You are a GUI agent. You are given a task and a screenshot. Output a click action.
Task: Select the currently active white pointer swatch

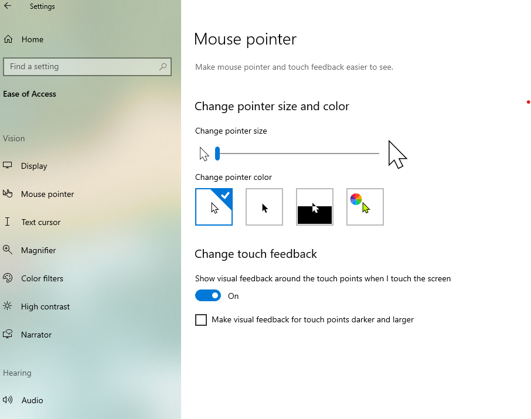click(213, 207)
